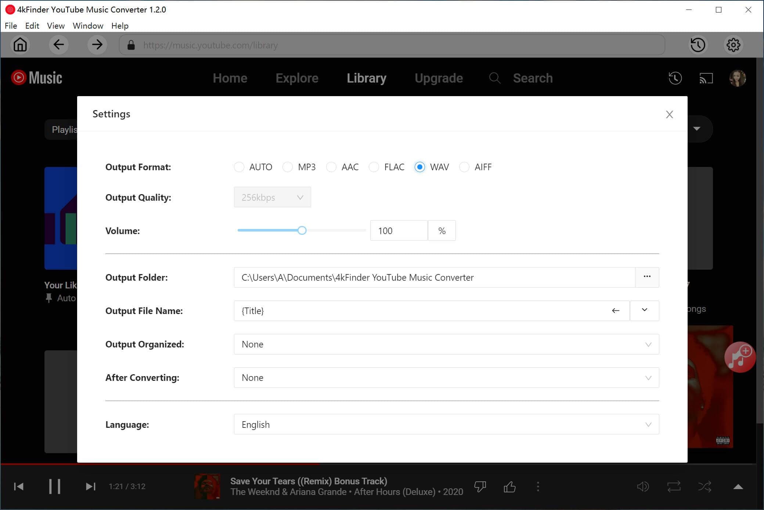The image size is (764, 510).
Task: Drag the Volume slider to adjust level
Action: click(302, 230)
